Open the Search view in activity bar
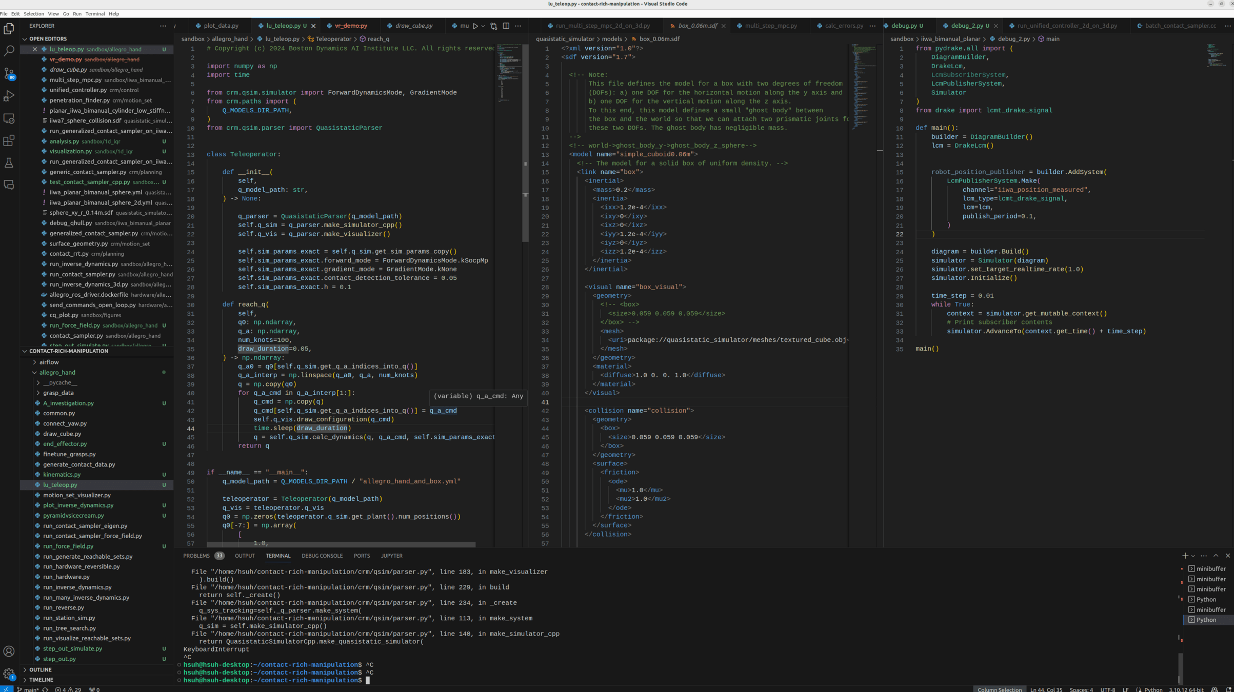 tap(9, 51)
